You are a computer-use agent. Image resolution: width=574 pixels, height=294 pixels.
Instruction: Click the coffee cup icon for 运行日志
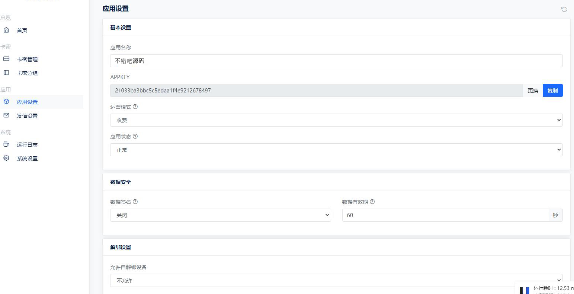coord(6,144)
